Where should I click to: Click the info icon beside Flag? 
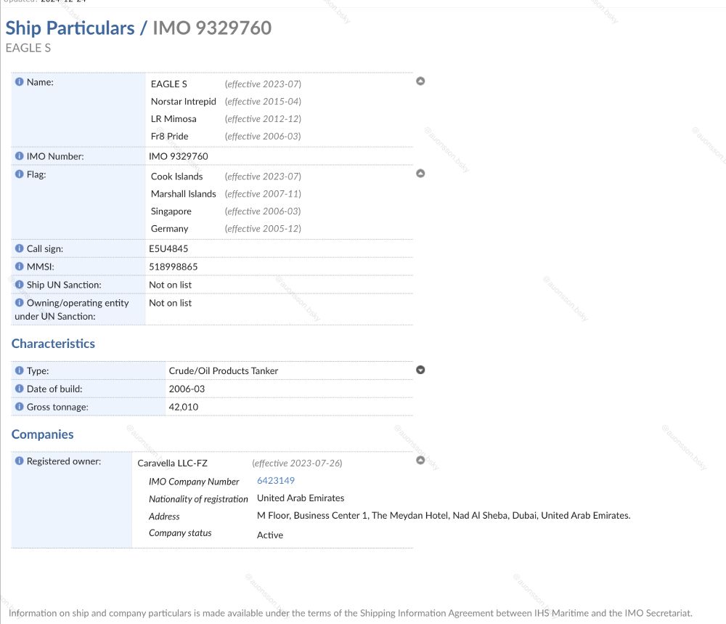(x=19, y=174)
